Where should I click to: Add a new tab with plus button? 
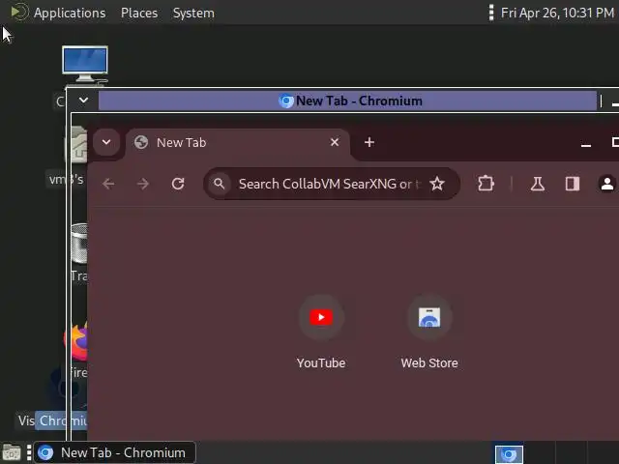point(369,142)
